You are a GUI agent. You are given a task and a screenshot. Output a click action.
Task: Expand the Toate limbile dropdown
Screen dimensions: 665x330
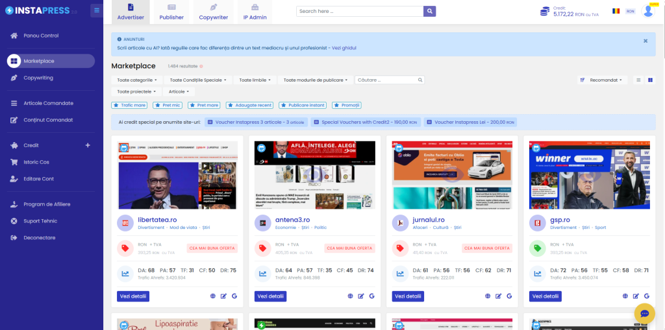(x=255, y=80)
